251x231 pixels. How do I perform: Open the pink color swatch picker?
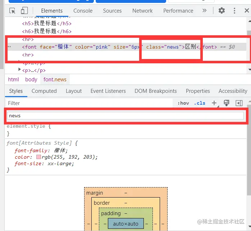tap(38, 157)
